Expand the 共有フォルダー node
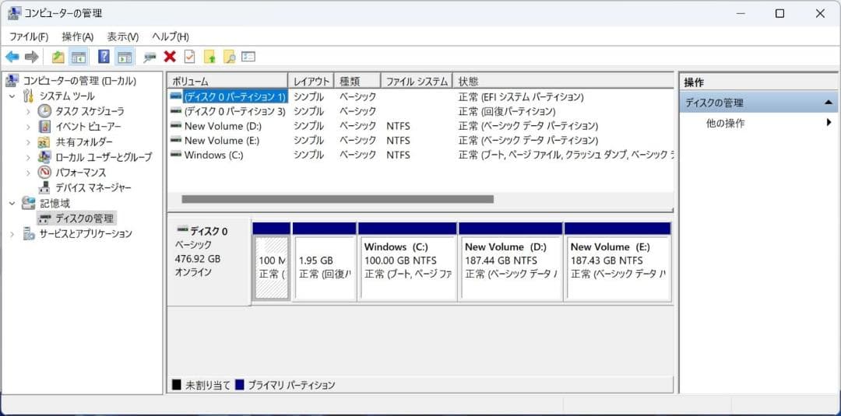841x416 pixels. click(29, 142)
